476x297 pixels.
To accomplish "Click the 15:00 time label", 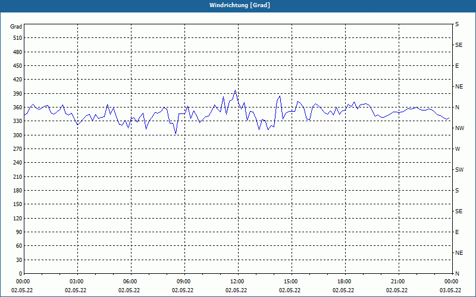I will coord(291,282).
